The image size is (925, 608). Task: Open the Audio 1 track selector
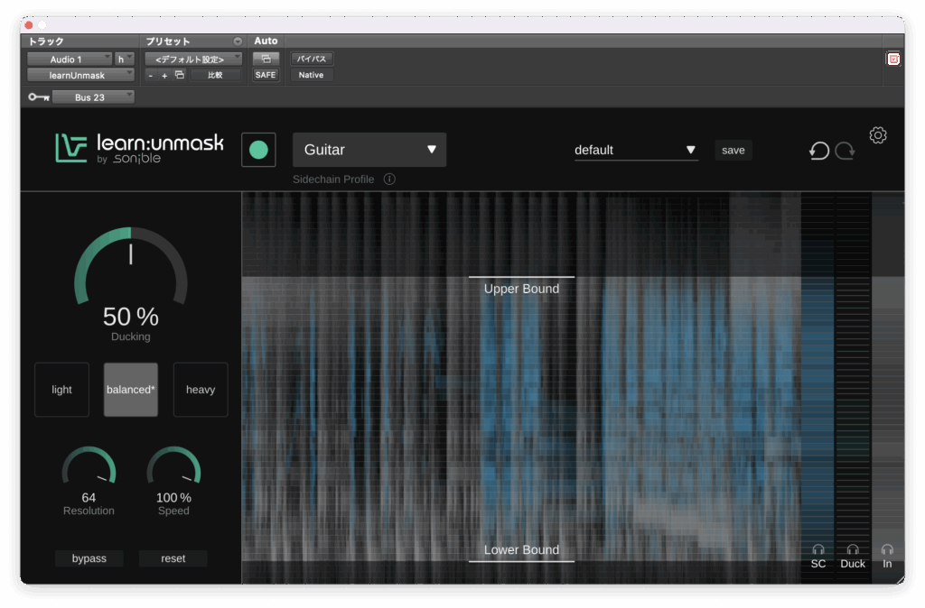(x=70, y=59)
